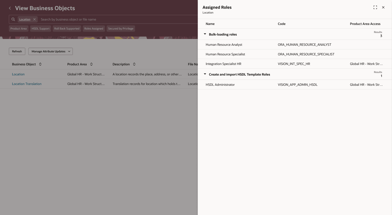
Task: Navigate back using the left arrow icon
Action: tap(10, 8)
